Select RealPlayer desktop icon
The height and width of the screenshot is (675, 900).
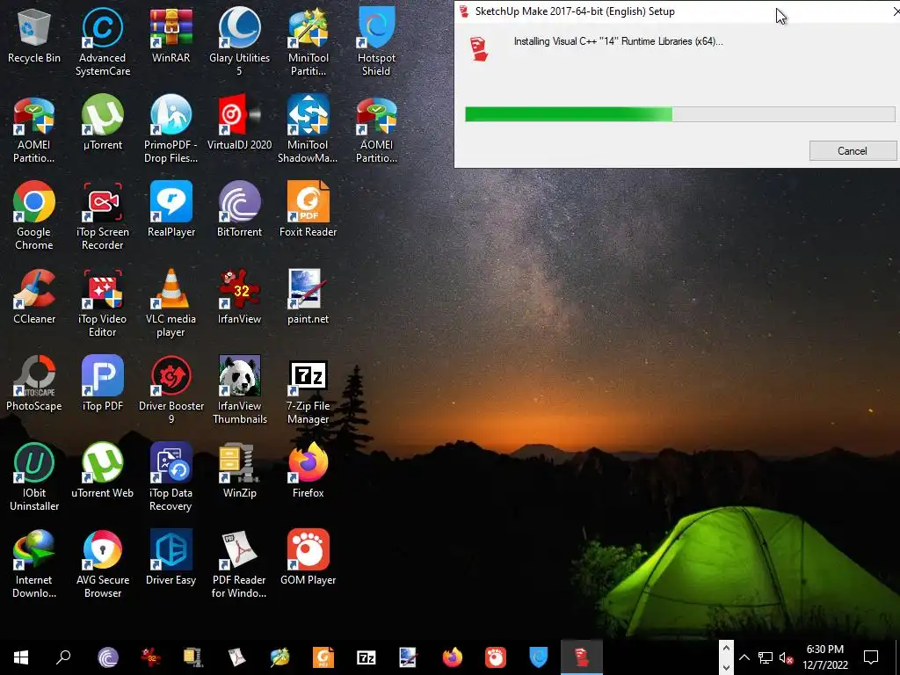tap(171, 209)
